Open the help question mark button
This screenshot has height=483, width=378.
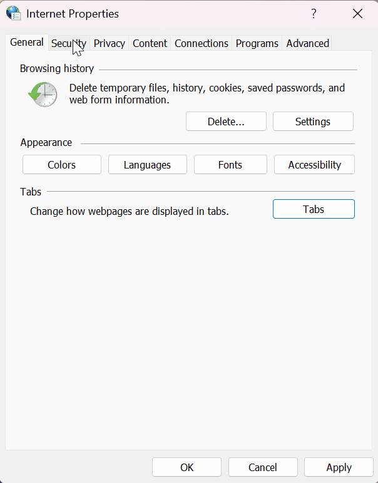[x=314, y=14]
